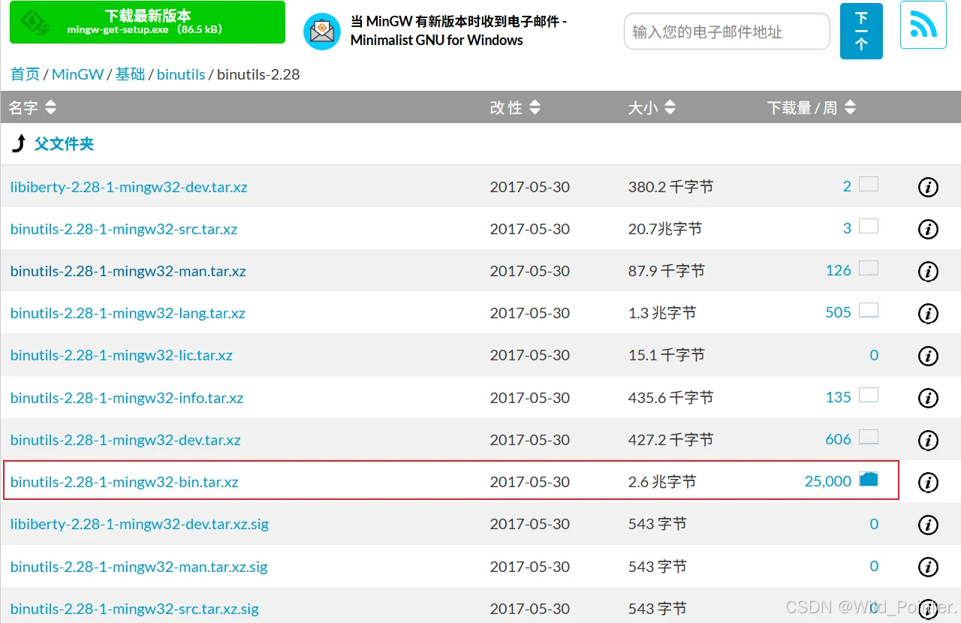The width and height of the screenshot is (961, 623).
Task: Click the envelope email subscription icon
Action: point(322,32)
